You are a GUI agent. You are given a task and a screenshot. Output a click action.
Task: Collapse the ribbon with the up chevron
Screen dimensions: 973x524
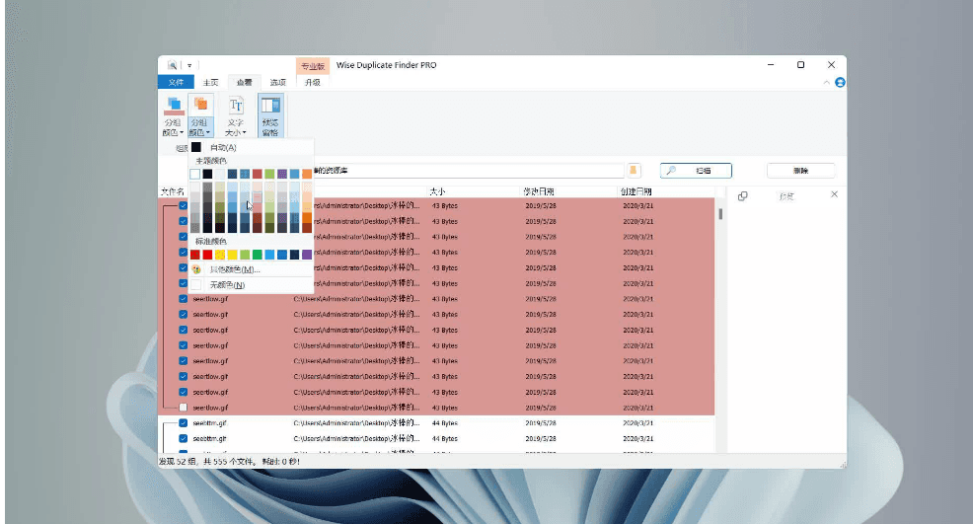827,83
